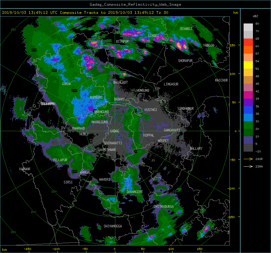271x253 pixels.
Task: Click the yellow 24SR track arrow
Action: pos(248,159)
